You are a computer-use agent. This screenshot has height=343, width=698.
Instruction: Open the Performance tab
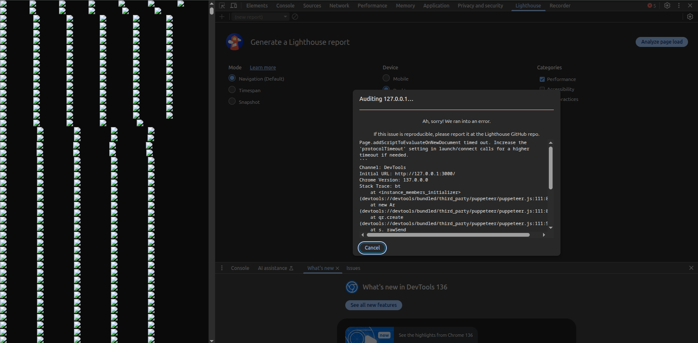[372, 5]
